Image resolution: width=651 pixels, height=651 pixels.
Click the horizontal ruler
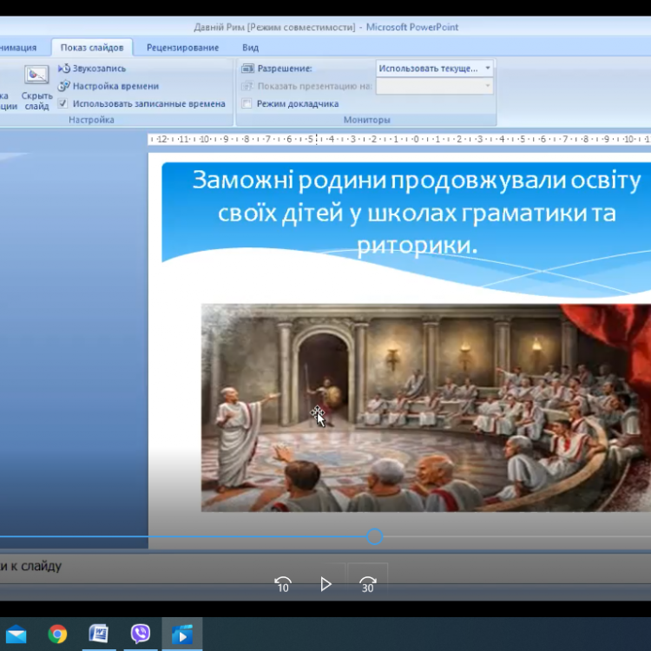tap(399, 139)
